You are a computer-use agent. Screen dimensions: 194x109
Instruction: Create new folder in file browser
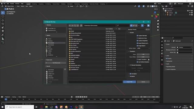[x=81, y=25]
